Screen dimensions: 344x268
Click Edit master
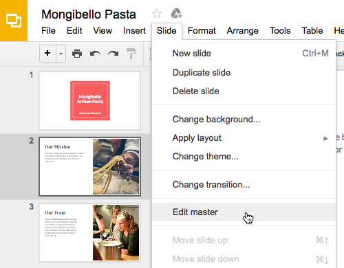(244, 212)
